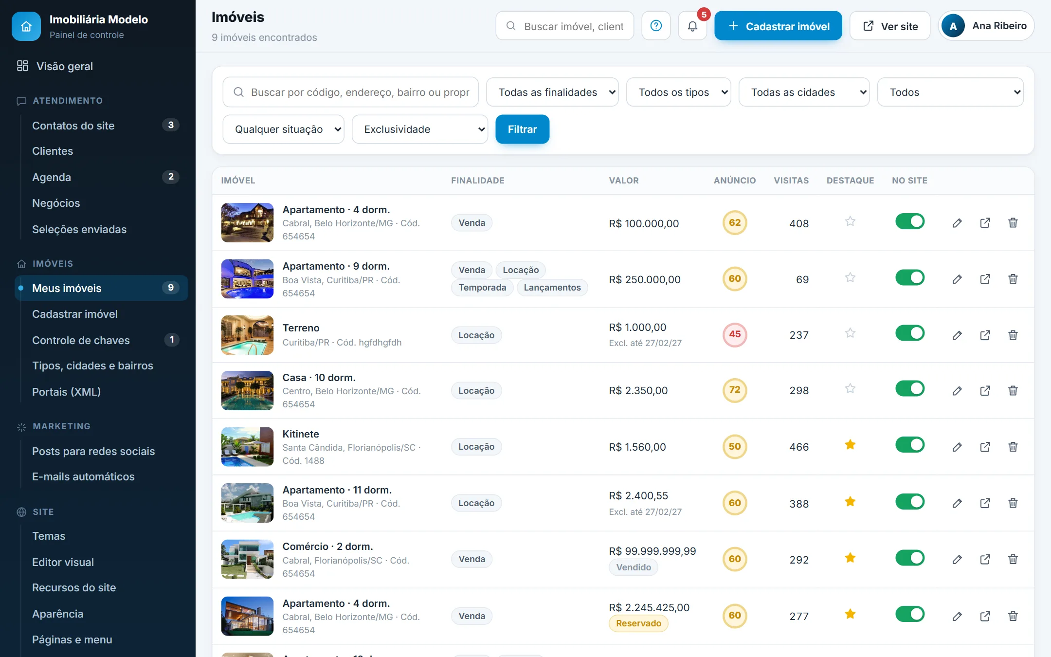Screen dimensions: 1051x657
Task: Open the notifications bell
Action: [692, 26]
